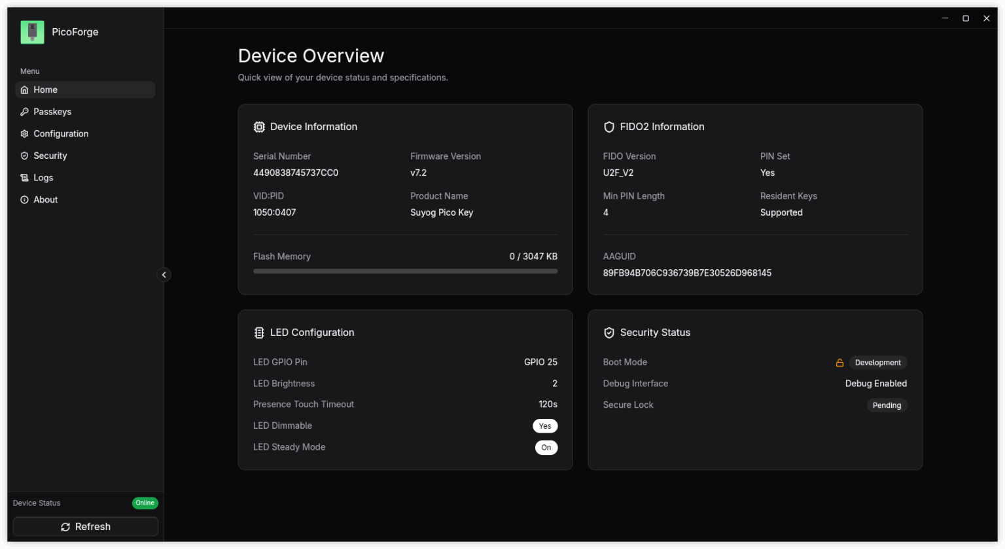Click the Logs list icon

click(x=24, y=177)
